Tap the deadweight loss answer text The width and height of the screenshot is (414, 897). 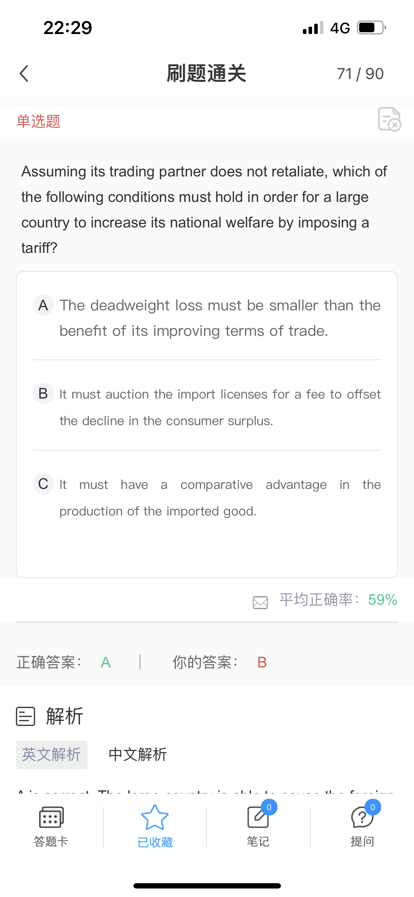tap(220, 318)
